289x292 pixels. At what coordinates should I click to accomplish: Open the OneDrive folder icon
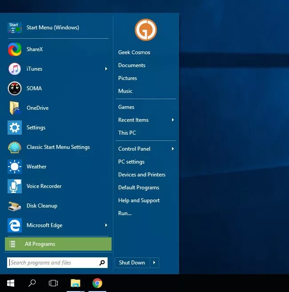click(15, 108)
